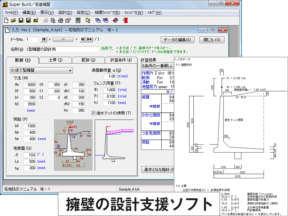Click the display settings monitor icon

(78, 20)
